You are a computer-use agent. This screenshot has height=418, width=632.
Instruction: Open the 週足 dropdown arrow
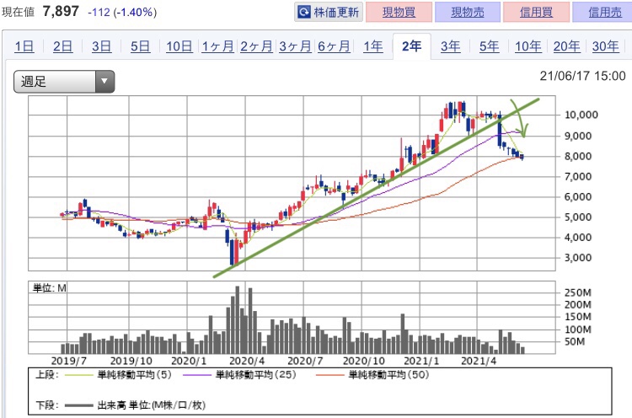(104, 82)
